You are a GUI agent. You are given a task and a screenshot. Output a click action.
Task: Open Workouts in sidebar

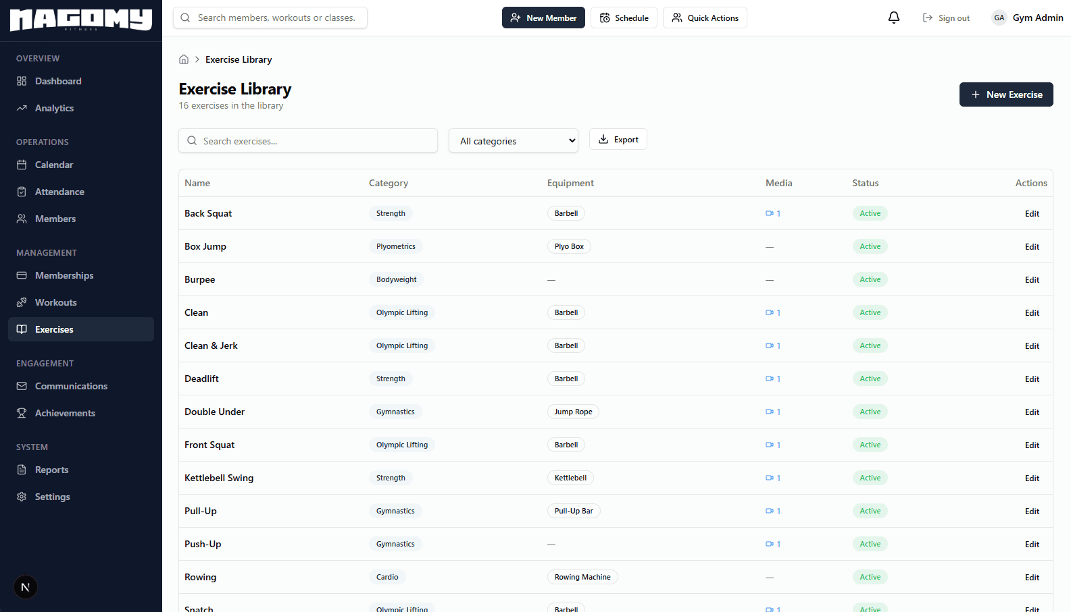tap(81, 302)
